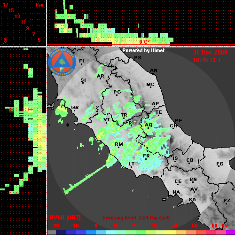Image resolution: width=235 pixels, height=235 pixels.
Task: Click the time '18:45 CET'
Action: 207,60
